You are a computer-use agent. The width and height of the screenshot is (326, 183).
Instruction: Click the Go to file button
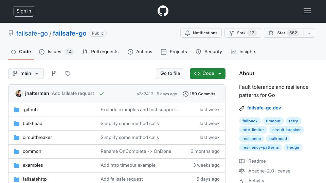coord(170,74)
